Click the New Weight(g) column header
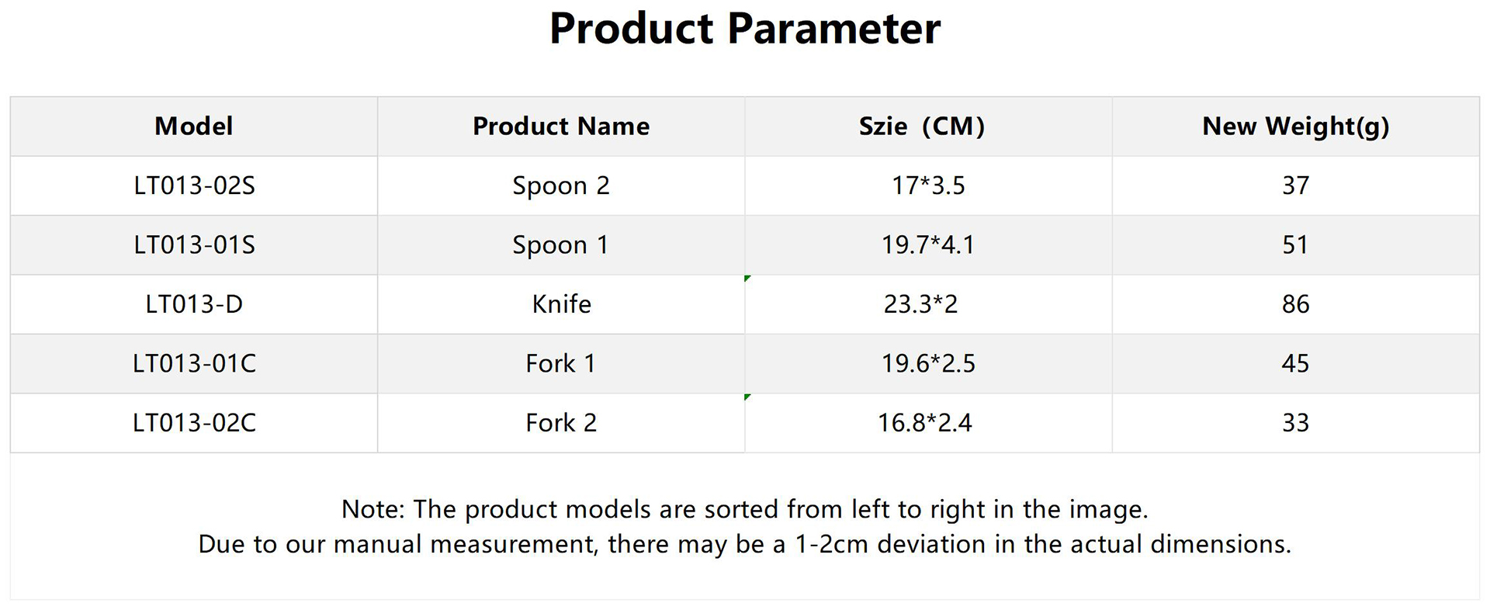1490x610 pixels. 1295,127
